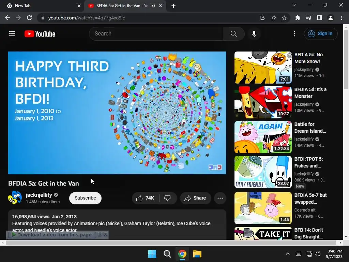The height and width of the screenshot is (262, 349).
Task: Open tab search chevron dropdown
Action: [x=294, y=5]
